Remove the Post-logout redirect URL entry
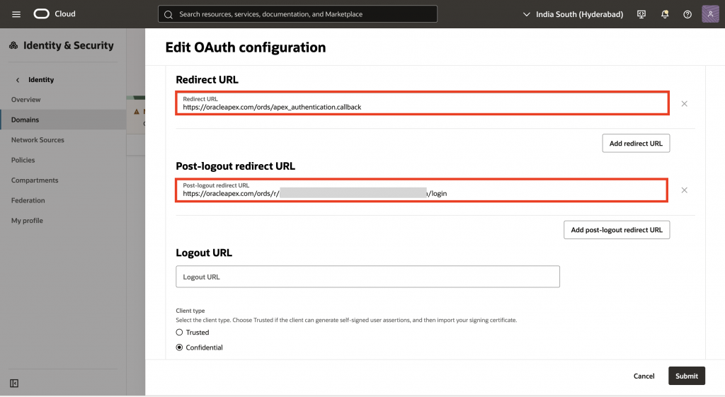The width and height of the screenshot is (725, 397). [684, 190]
